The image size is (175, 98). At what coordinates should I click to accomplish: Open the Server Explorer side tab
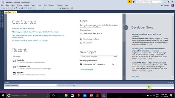tap(2, 16)
